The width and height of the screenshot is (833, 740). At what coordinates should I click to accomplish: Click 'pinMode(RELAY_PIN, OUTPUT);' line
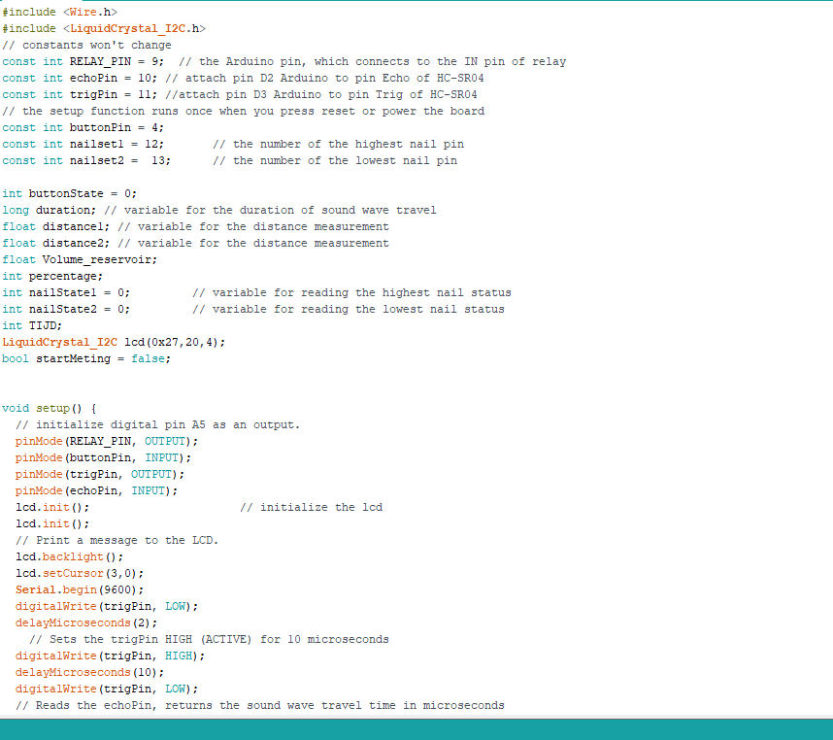[107, 441]
